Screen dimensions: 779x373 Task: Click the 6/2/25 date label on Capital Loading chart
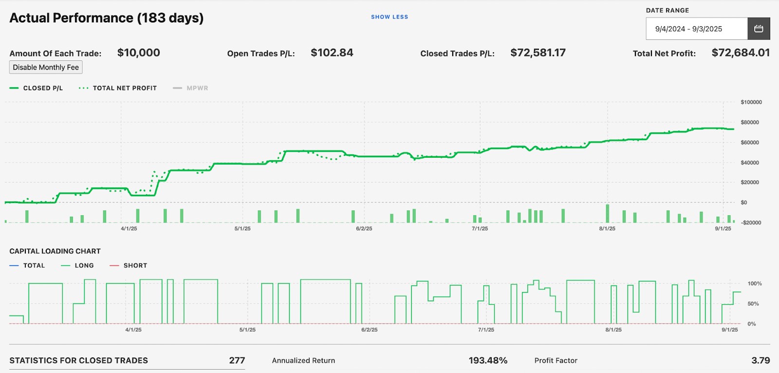point(369,330)
